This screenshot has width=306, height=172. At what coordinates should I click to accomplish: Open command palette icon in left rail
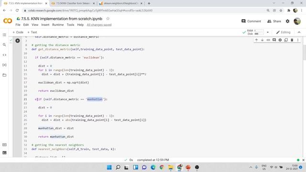tap(4, 145)
